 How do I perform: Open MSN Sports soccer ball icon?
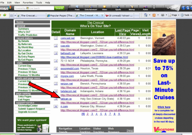(x=118, y=7)
